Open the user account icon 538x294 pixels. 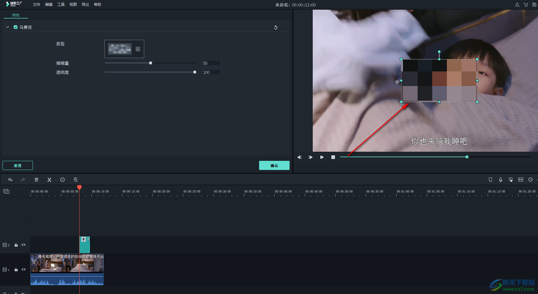[517, 5]
